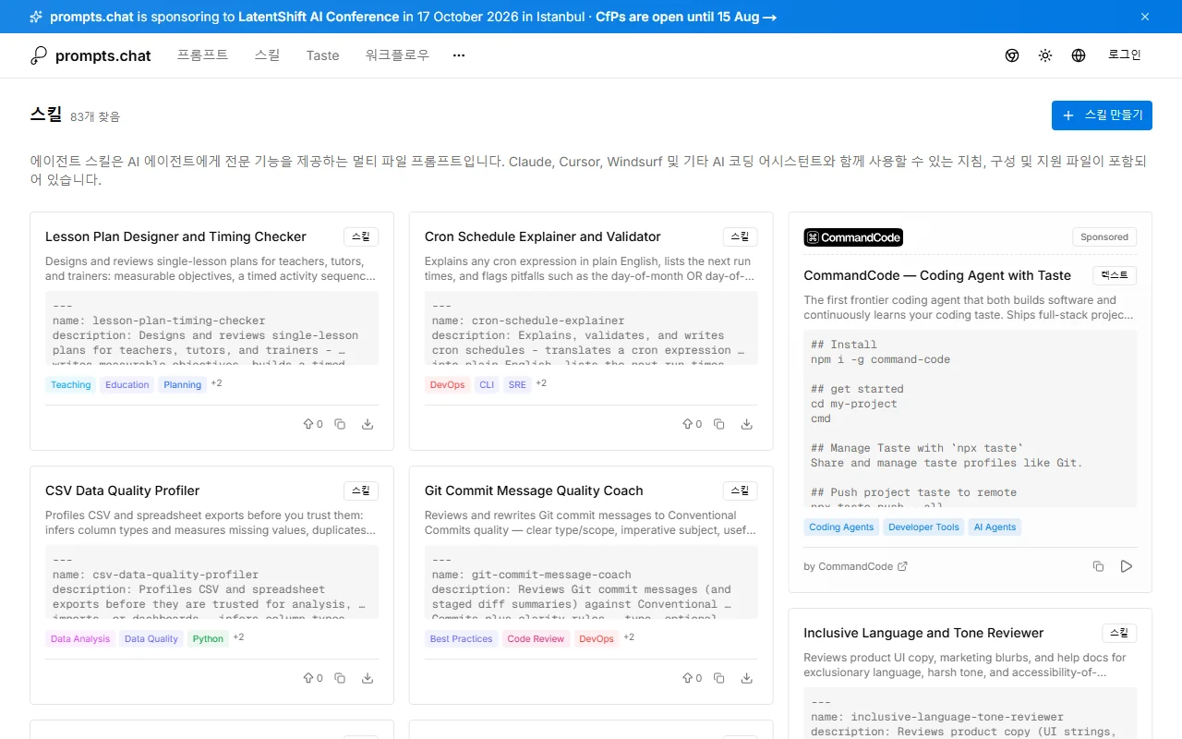Download the Git Commit Message Quality Coach
Image resolution: width=1182 pixels, height=739 pixels.
click(x=747, y=678)
